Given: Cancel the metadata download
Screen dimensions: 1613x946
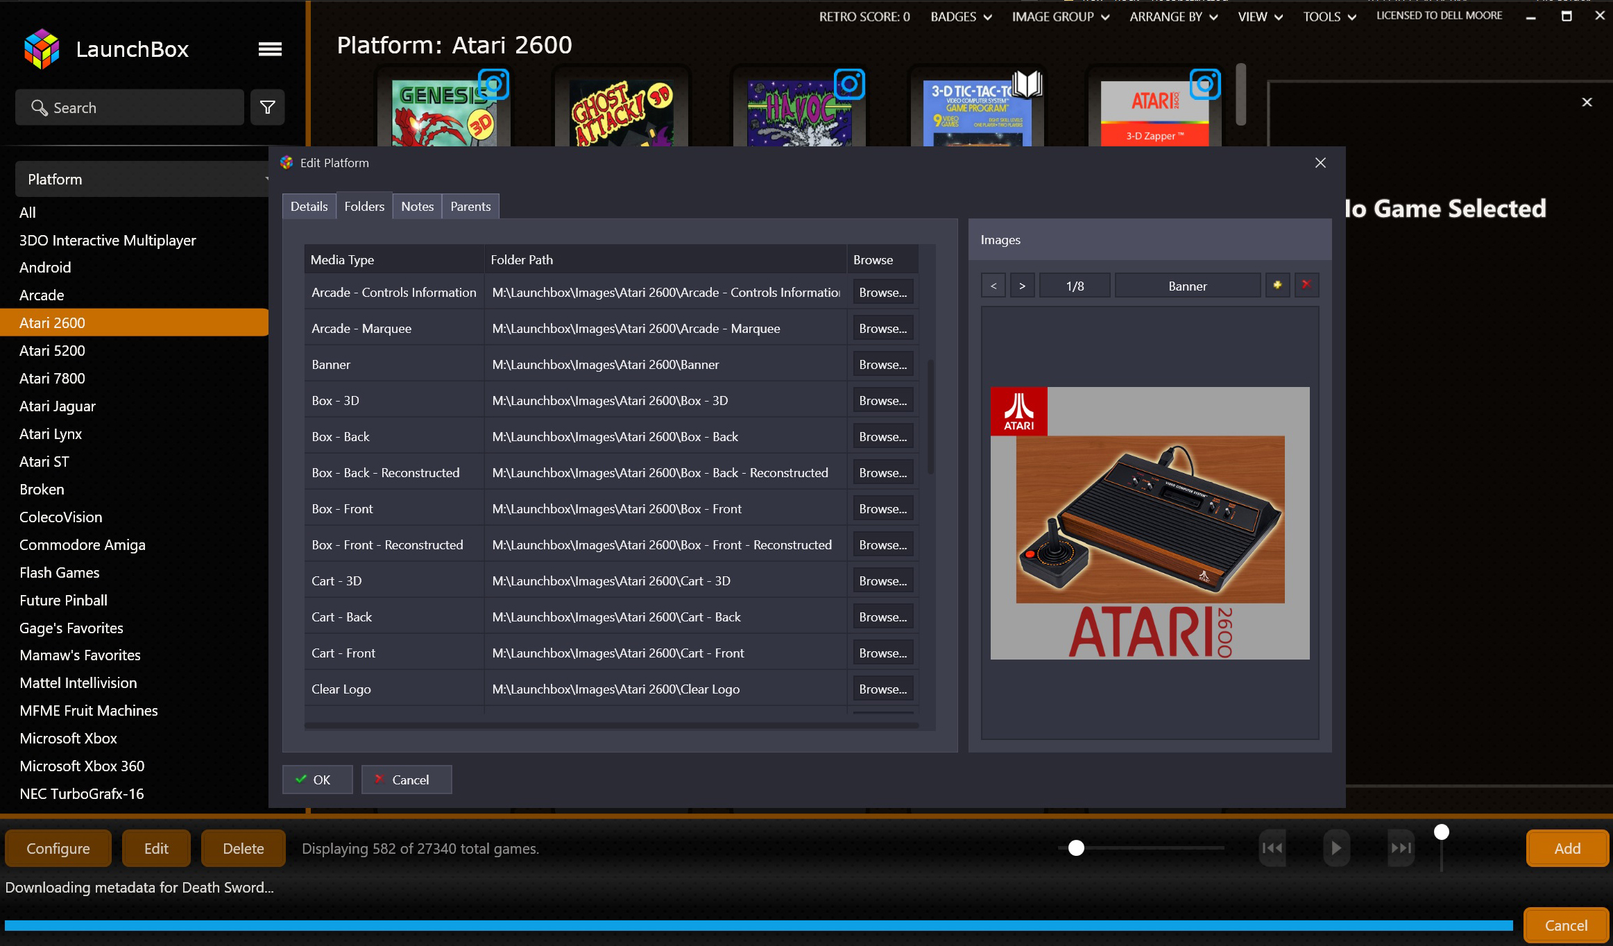Looking at the screenshot, I should pyautogui.click(x=1566, y=925).
